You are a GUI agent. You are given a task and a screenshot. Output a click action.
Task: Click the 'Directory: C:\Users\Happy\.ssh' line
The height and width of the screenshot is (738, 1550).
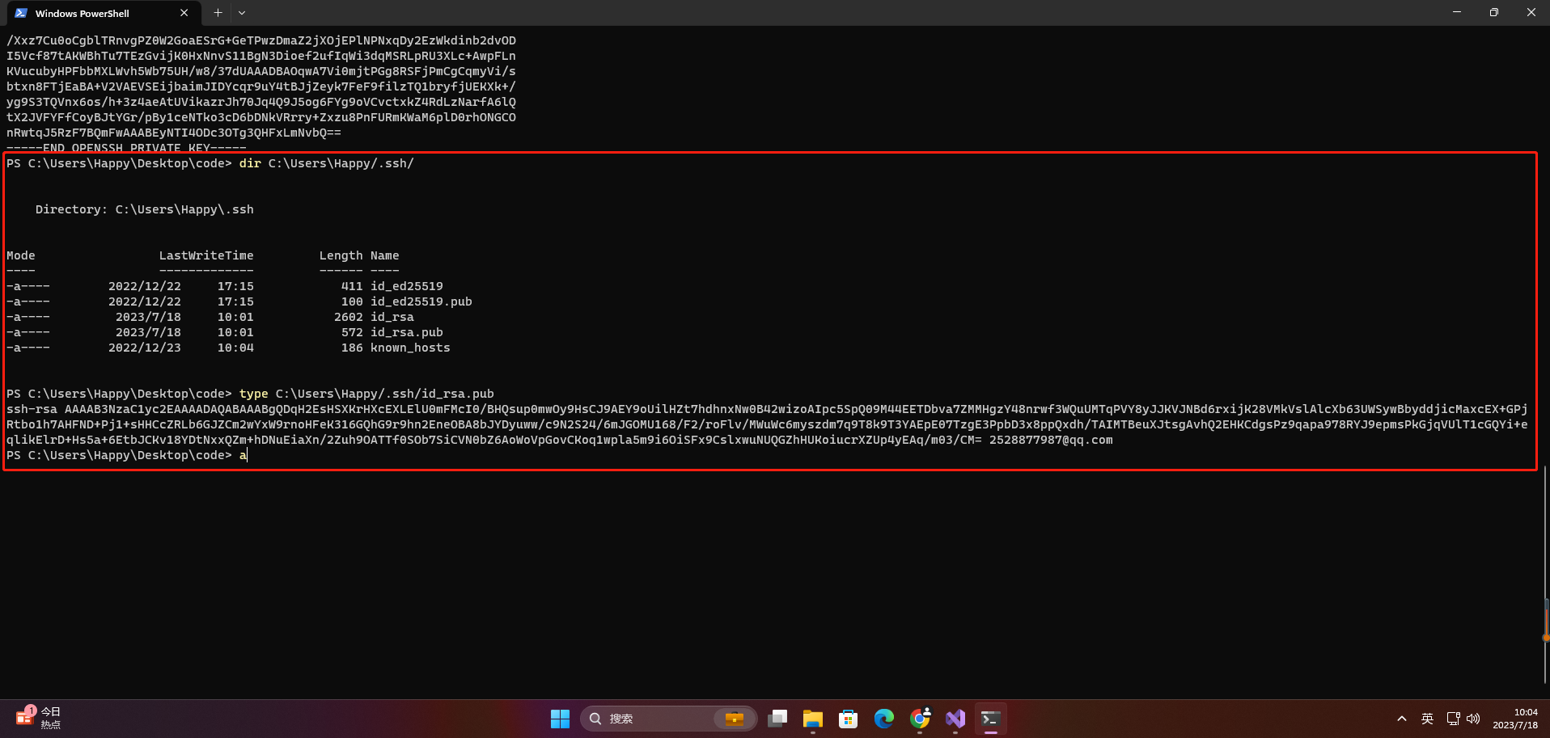145,209
